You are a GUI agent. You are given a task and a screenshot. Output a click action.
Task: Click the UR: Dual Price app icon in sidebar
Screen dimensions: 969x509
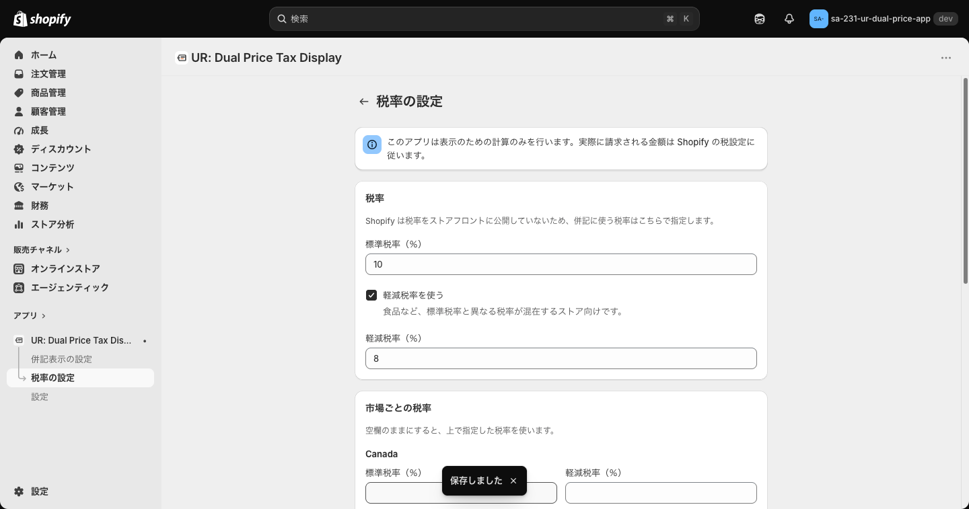coord(19,340)
